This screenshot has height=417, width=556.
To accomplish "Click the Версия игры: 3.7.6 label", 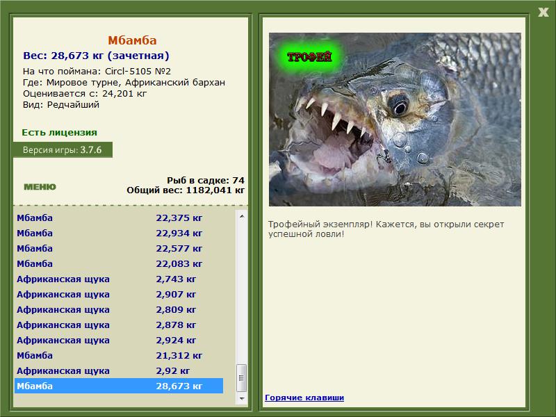I will pos(63,149).
